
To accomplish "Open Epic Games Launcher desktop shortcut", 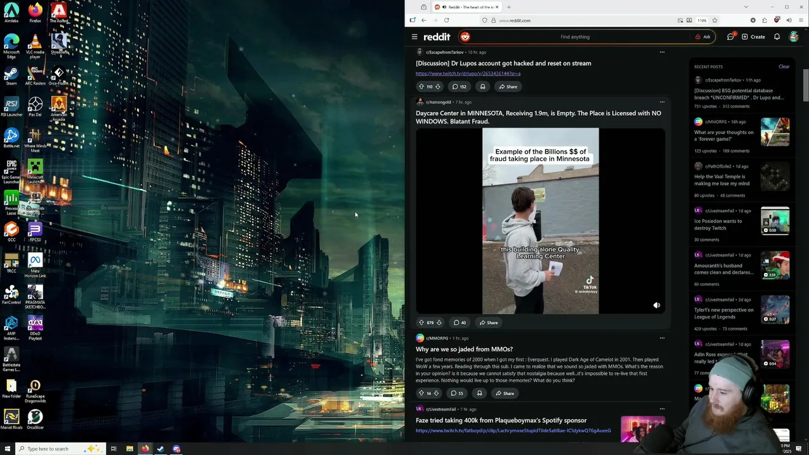I will pyautogui.click(x=11, y=171).
